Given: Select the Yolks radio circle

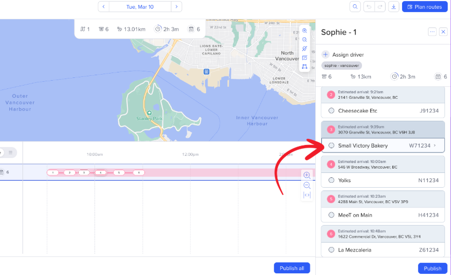Looking at the screenshot, I should point(331,180).
